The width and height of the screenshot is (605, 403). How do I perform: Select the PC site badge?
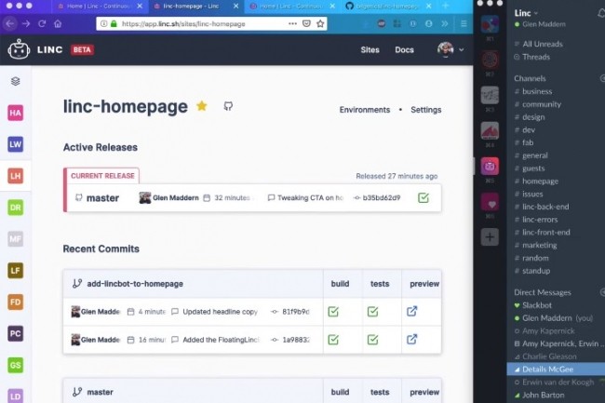point(16,333)
